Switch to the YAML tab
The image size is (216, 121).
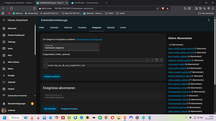41,27
